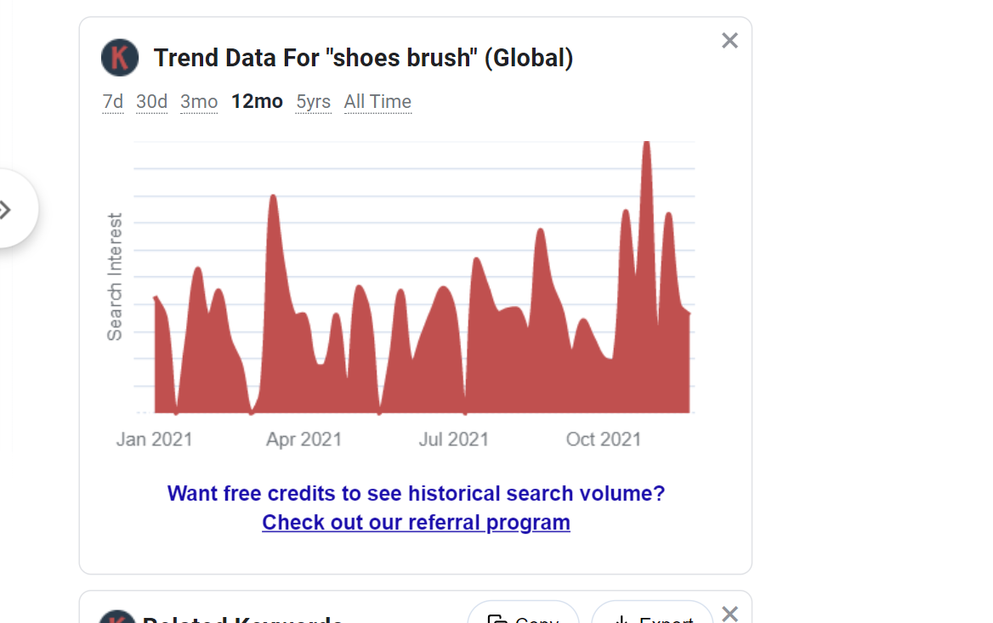The image size is (993, 623).
Task: Close the Related Keywords panel
Action: 729,614
